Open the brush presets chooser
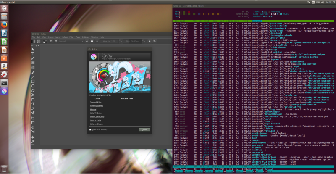 [x=56, y=41]
